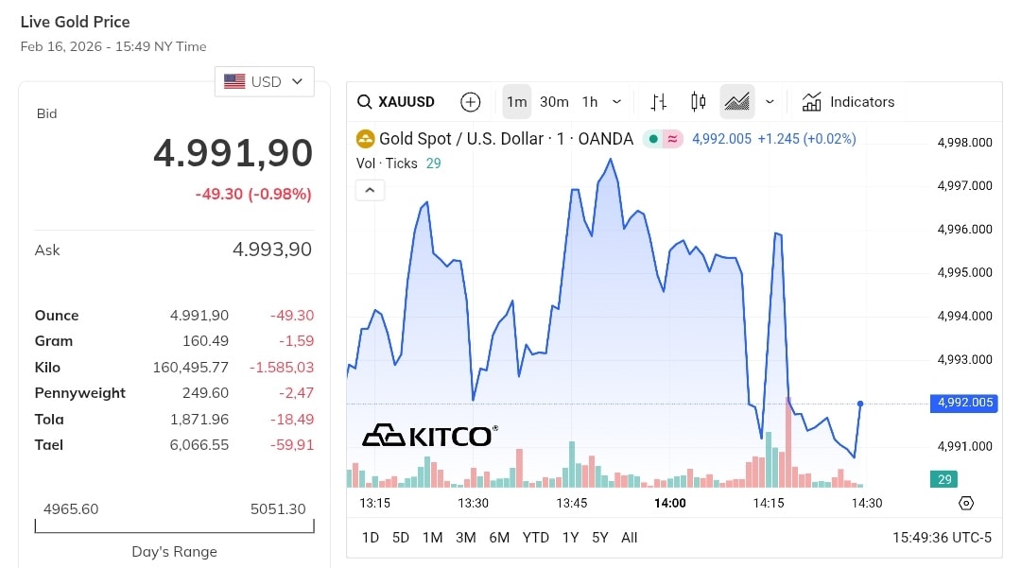1021x568 pixels.
Task: Click the Kilo price row label
Action: pos(47,367)
